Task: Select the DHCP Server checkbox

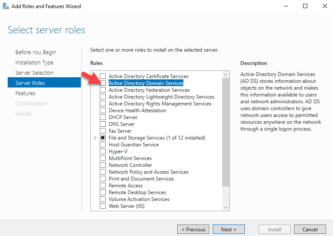Action: click(x=103, y=117)
